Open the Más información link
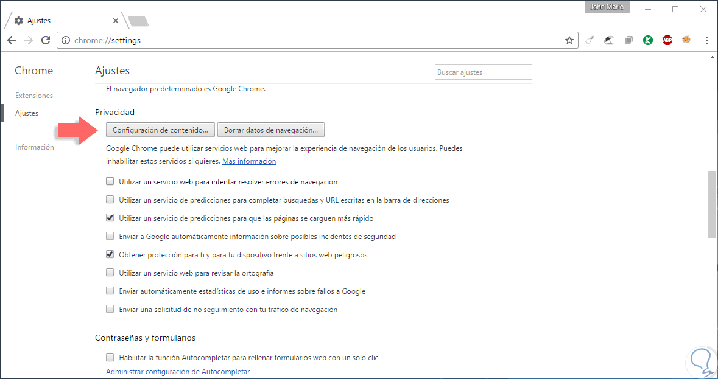Screen dimensions: 718x379 point(249,161)
